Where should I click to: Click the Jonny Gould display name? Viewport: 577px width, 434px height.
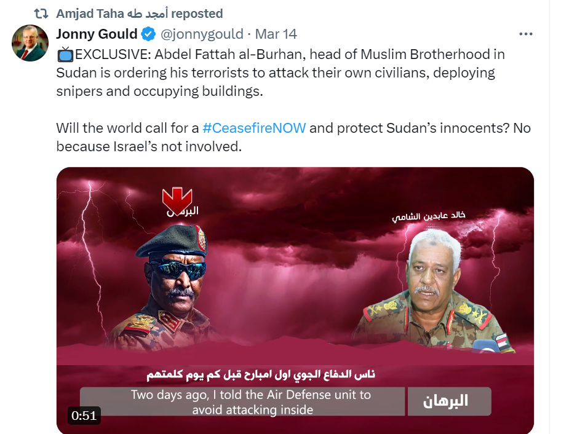[97, 34]
